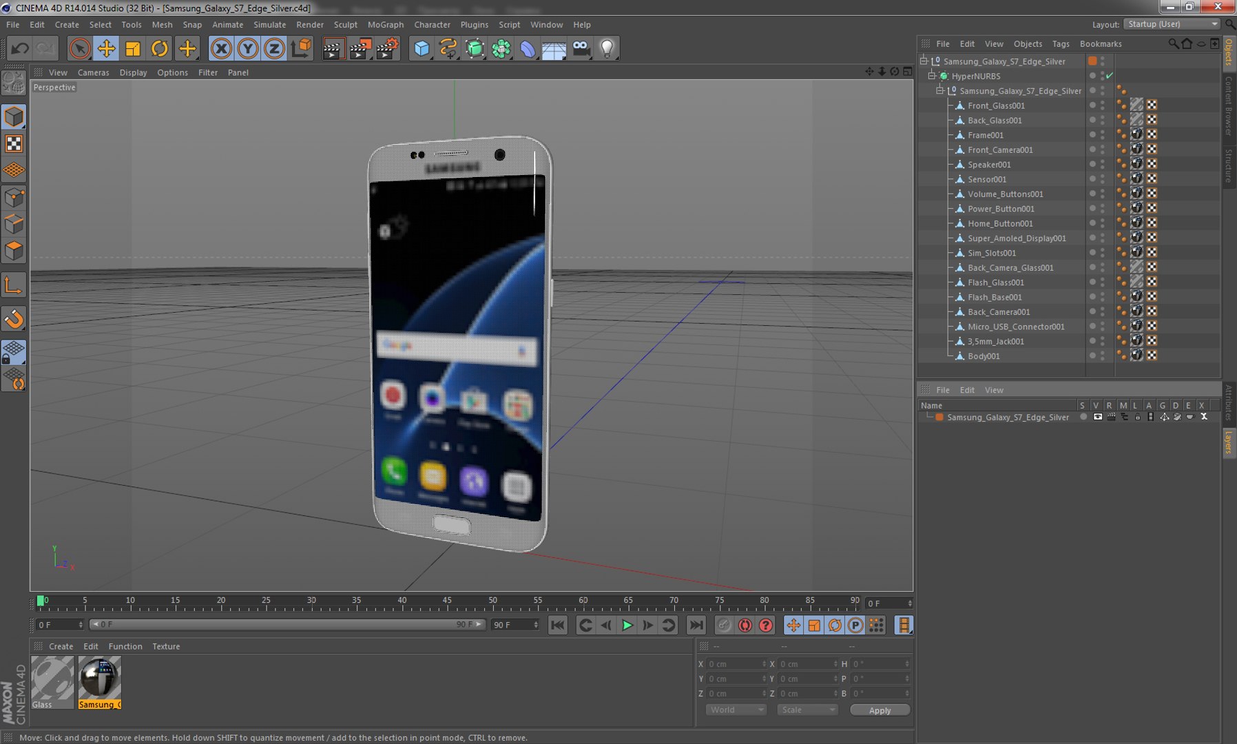Open the deformer objects icon
Image resolution: width=1237 pixels, height=744 pixels.
(528, 48)
